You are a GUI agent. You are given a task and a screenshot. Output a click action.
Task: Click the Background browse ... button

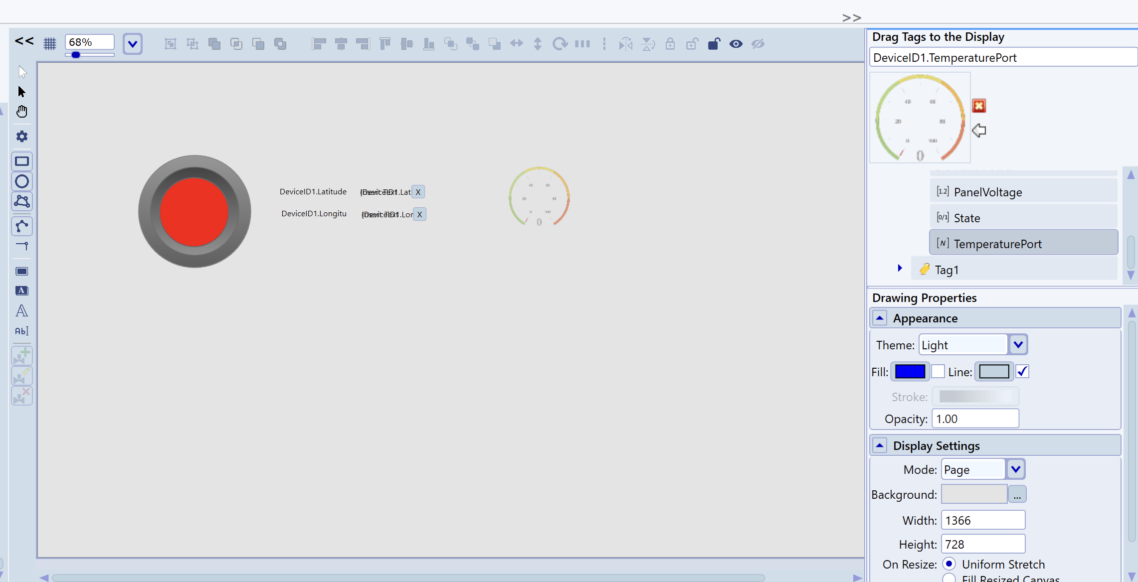tap(1017, 494)
